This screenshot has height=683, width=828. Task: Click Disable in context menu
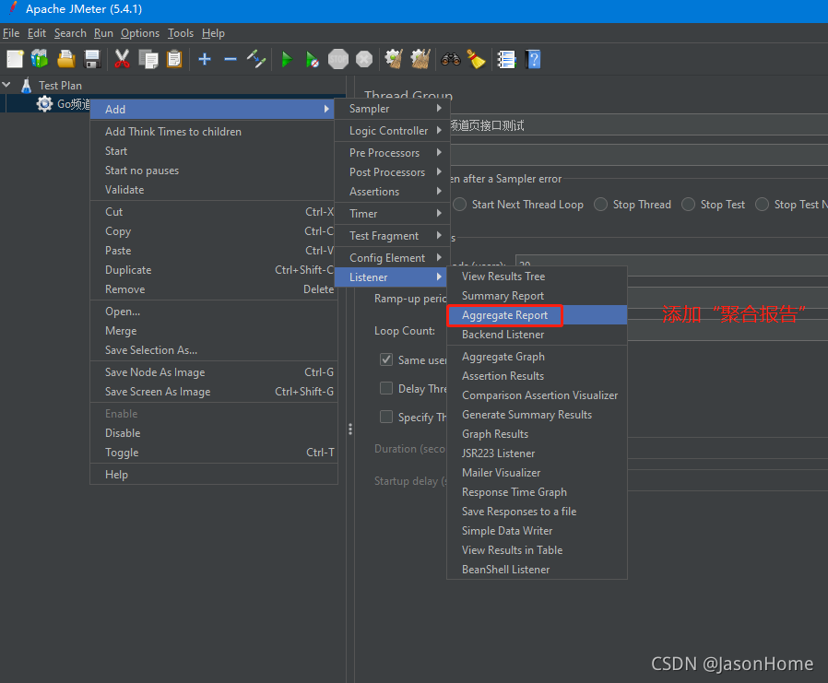click(x=214, y=433)
